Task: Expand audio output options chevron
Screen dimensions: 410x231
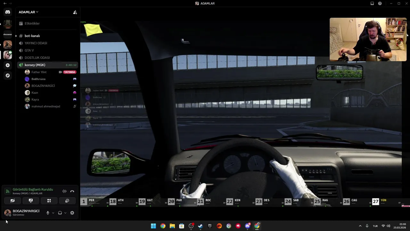Action: [x=65, y=213]
